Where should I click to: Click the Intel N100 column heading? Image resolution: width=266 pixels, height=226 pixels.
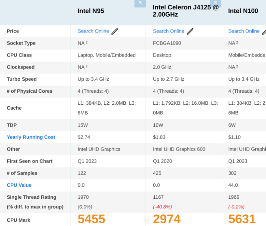click(x=243, y=11)
